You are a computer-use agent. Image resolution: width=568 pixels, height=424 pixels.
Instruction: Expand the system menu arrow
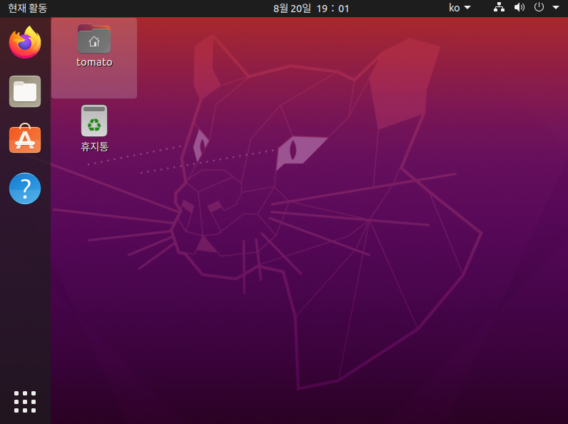point(556,8)
